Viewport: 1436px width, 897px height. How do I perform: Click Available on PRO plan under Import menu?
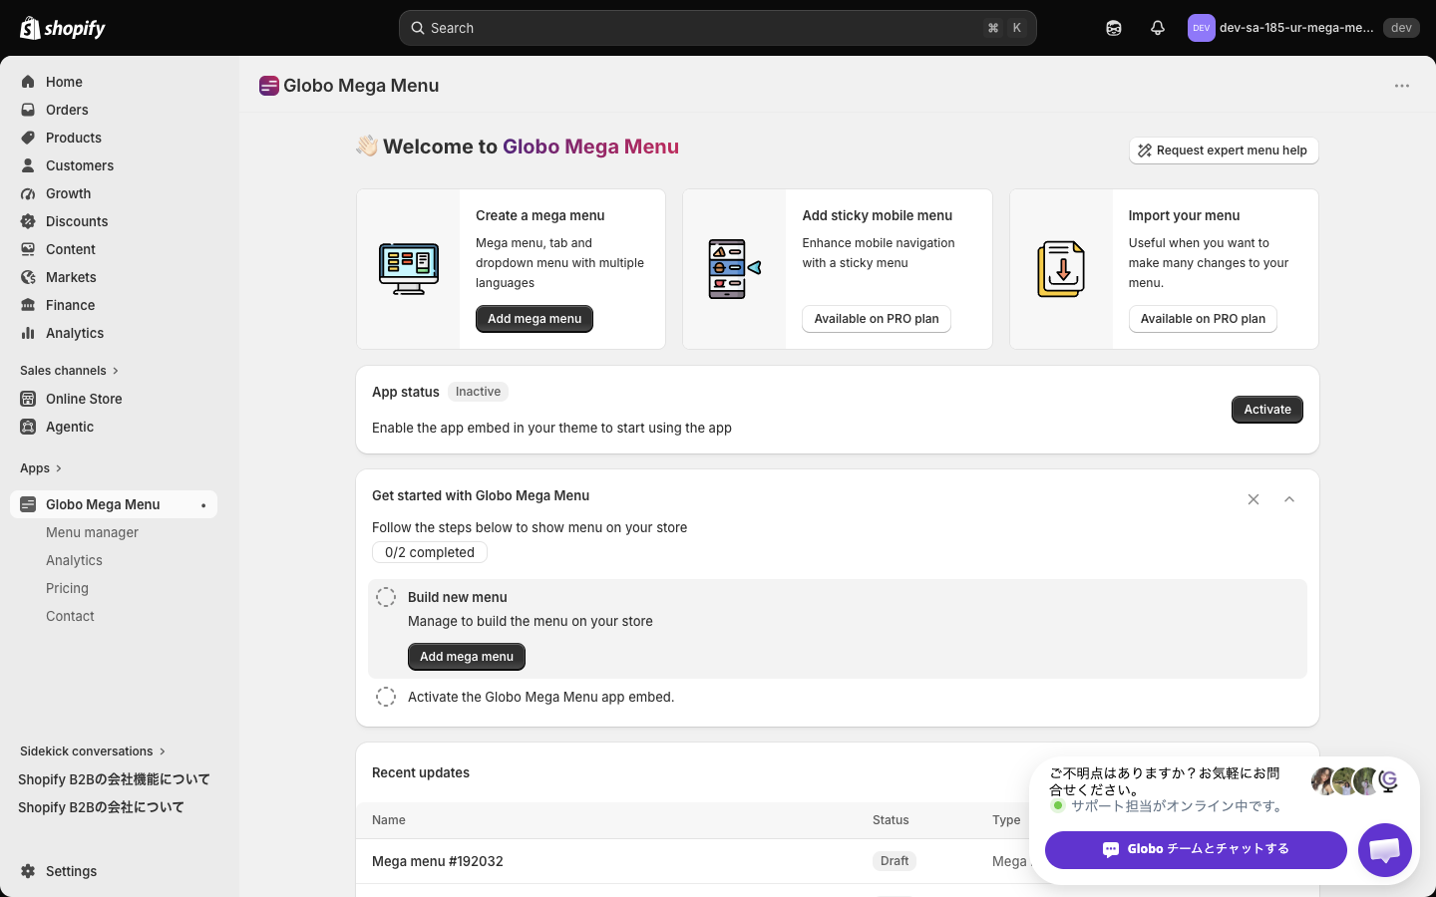[x=1203, y=319]
